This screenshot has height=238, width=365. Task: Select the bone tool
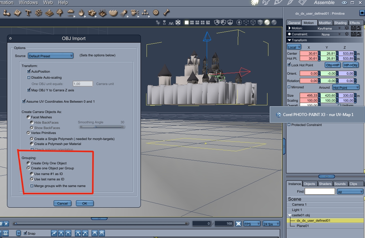point(166,12)
